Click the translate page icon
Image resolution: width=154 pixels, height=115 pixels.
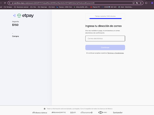137,3
